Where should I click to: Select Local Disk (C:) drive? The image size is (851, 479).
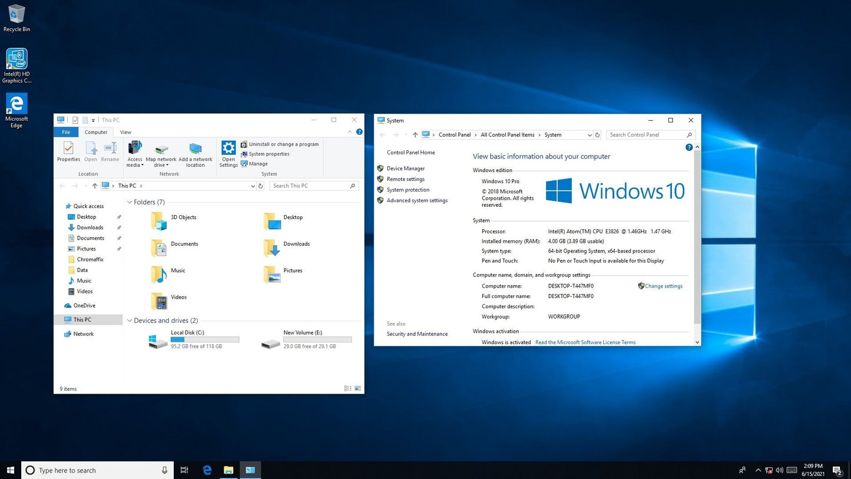[x=194, y=339]
